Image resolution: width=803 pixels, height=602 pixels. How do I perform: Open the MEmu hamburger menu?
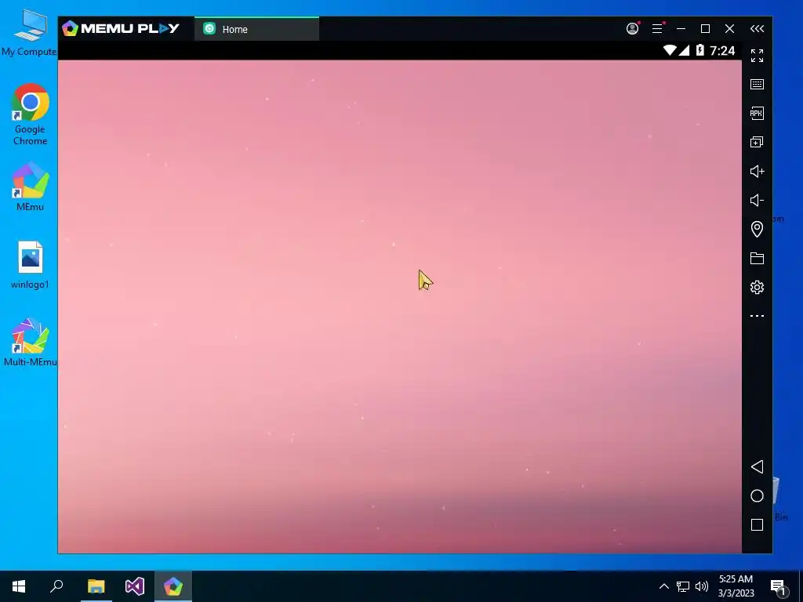[658, 29]
